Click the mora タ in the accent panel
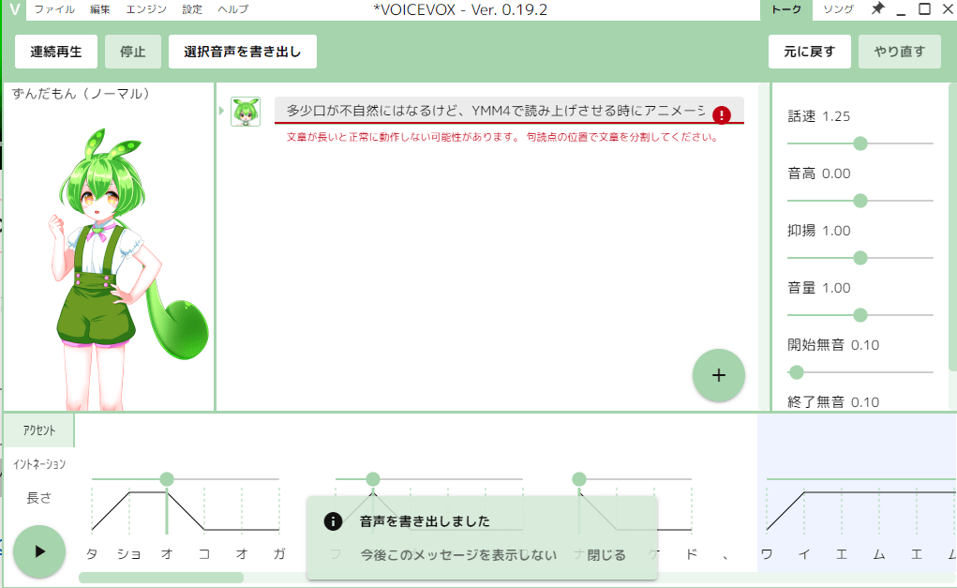 coord(92,554)
